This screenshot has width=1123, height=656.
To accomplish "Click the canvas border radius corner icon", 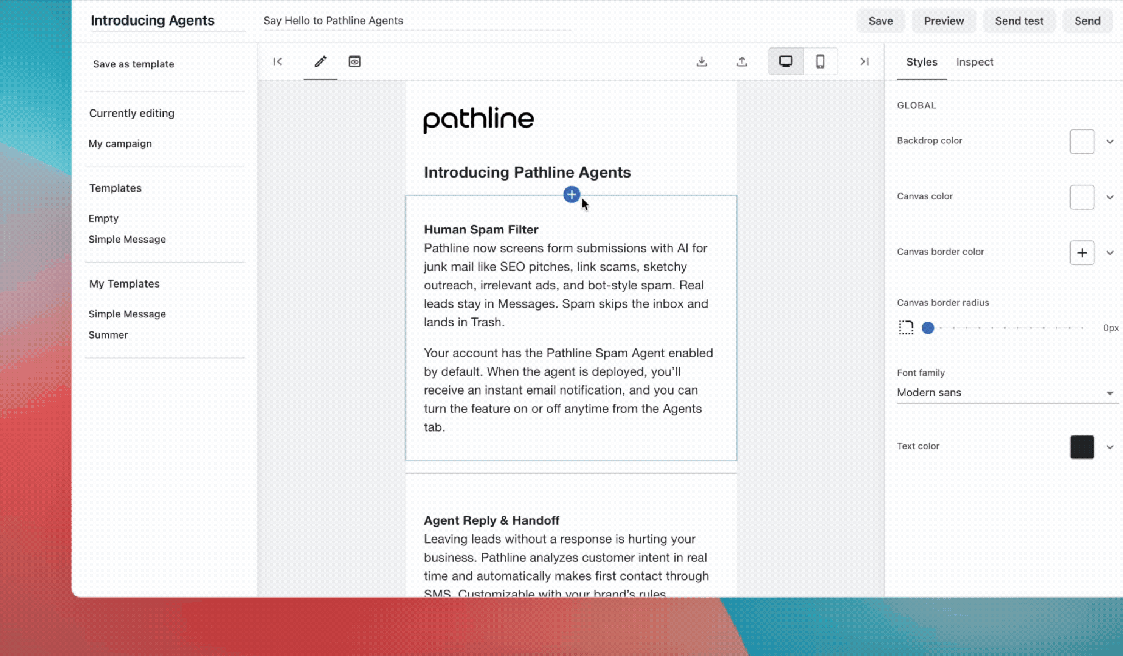I will click(x=906, y=328).
